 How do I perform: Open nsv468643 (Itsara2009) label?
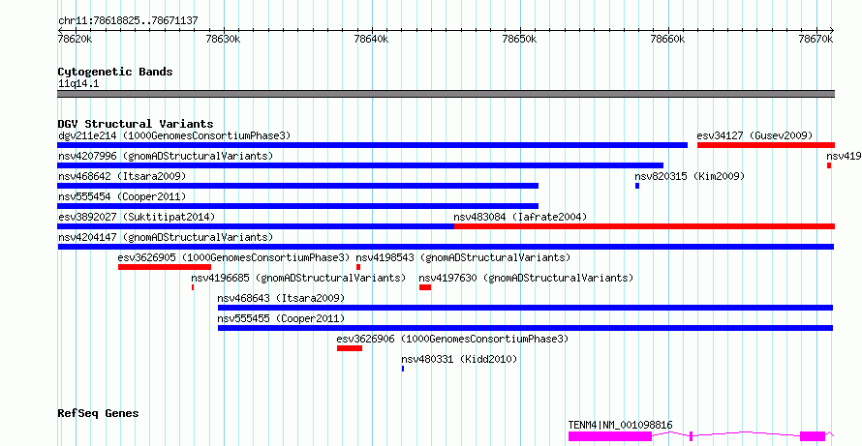click(281, 298)
